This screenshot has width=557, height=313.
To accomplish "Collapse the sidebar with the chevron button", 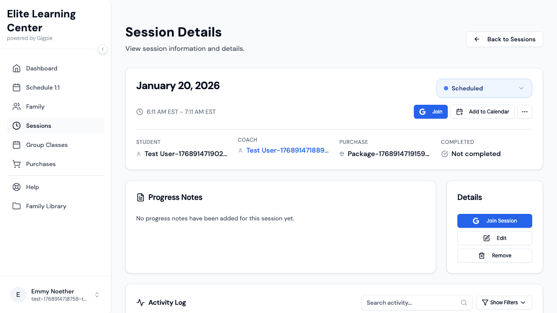I will [x=103, y=49].
